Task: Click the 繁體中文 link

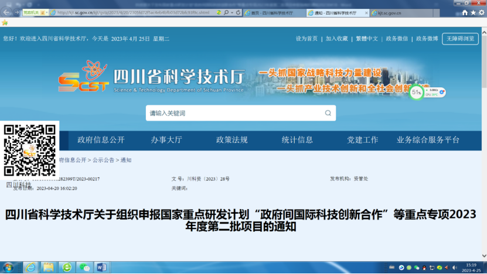Action: [x=367, y=39]
